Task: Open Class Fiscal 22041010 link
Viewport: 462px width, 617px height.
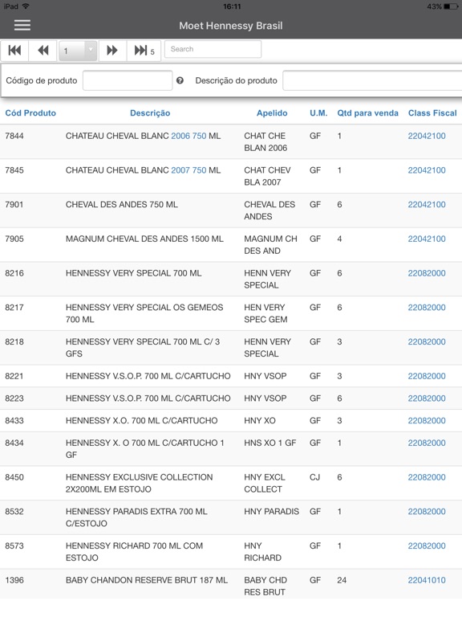Action: (x=427, y=579)
